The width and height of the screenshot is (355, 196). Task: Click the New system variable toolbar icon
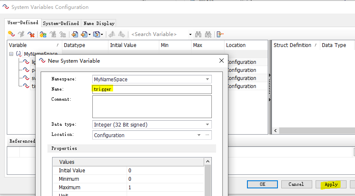tap(11, 34)
